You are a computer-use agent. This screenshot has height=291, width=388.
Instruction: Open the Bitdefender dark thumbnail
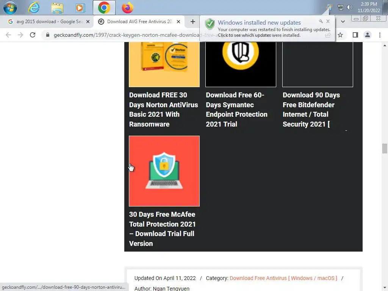tap(318, 64)
